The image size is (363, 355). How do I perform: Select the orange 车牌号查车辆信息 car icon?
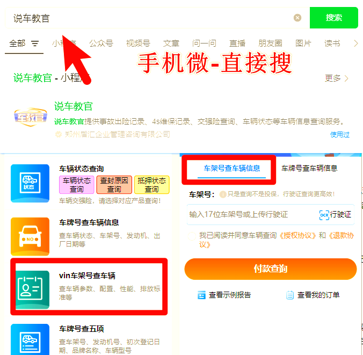[30, 236]
